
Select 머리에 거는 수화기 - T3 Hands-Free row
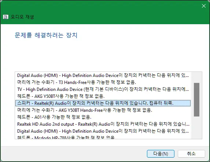click(103, 82)
